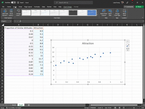The width and height of the screenshot is (145, 109).
Task: Open the File menu
Action: 3,7
